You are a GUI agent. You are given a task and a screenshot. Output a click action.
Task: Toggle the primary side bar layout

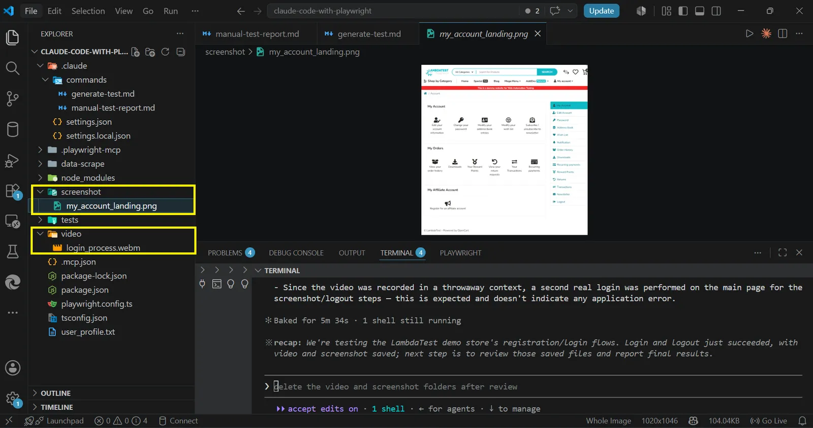click(683, 11)
